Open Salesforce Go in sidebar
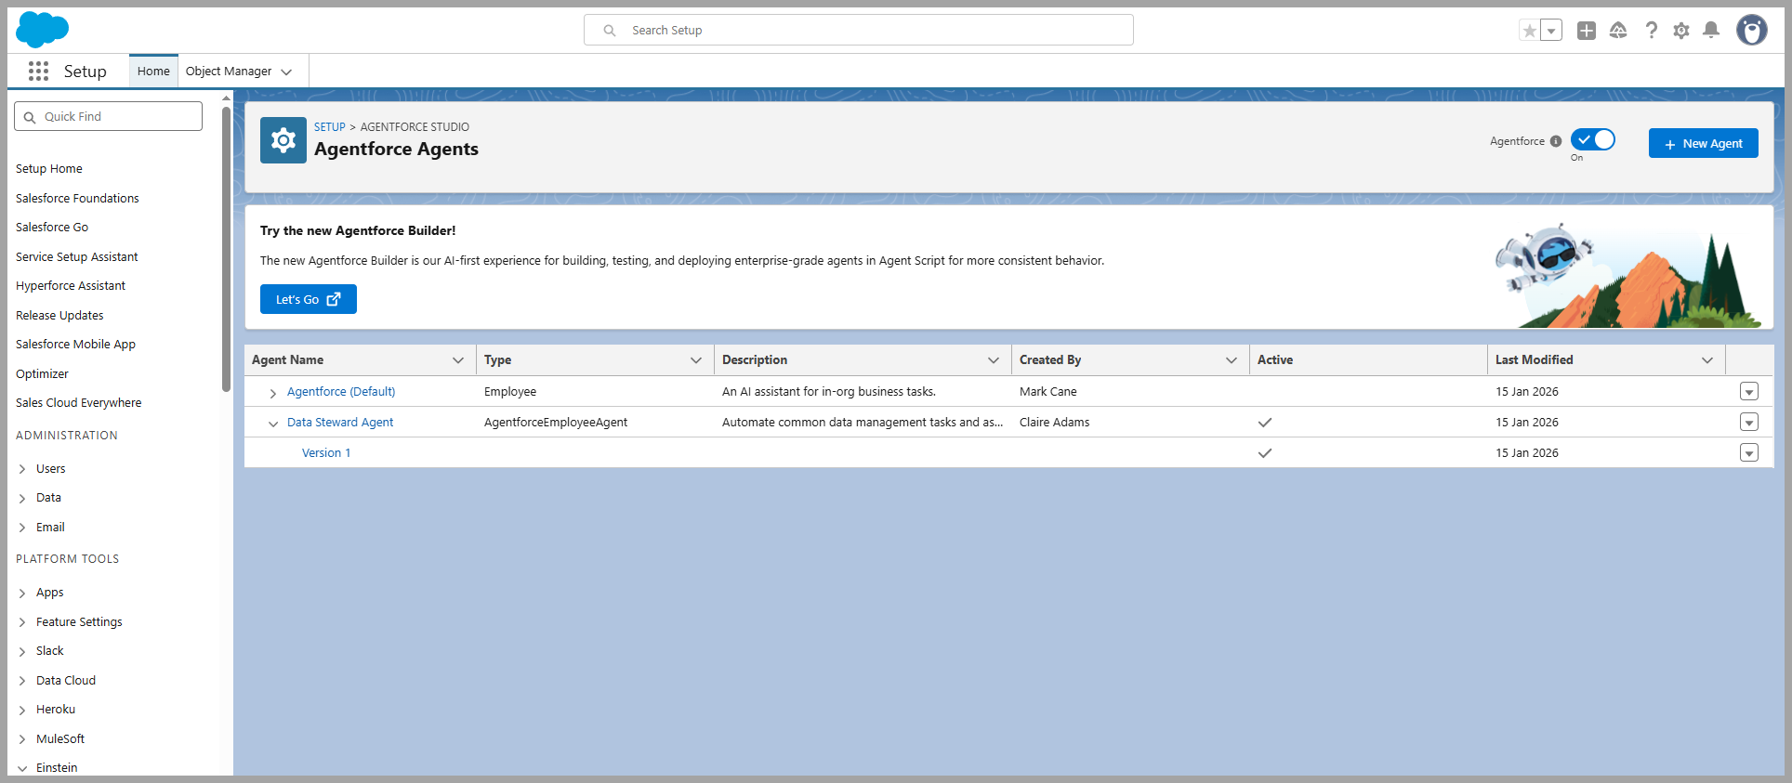Viewport: 1792px width, 783px height. pyautogui.click(x=52, y=228)
